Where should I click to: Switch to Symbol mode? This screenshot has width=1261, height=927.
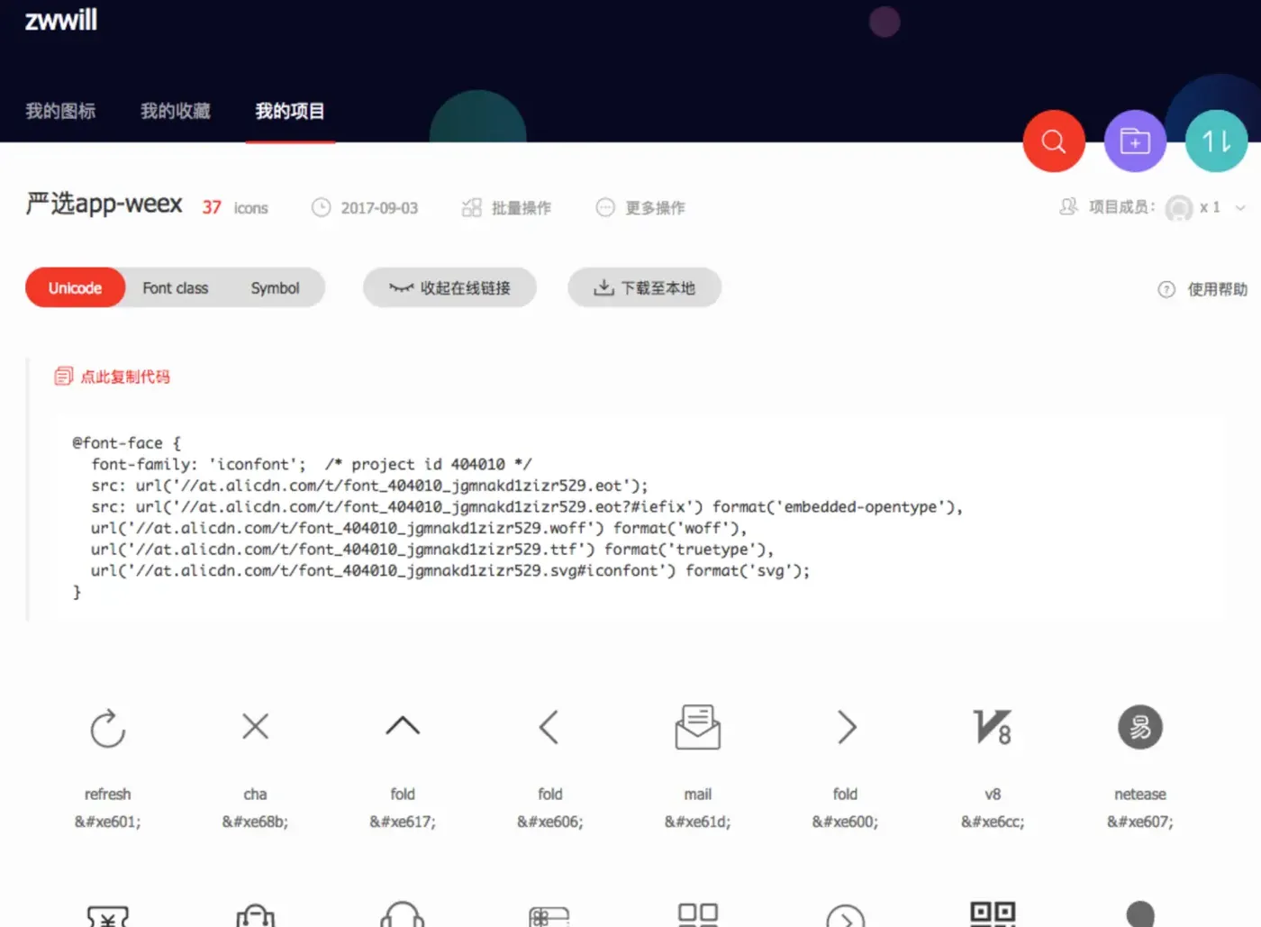(x=275, y=288)
